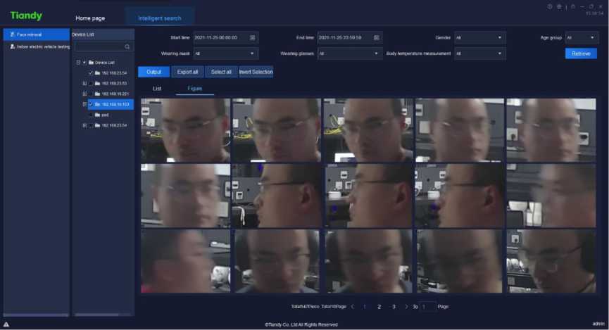
Task: Uncheck the 192.168.19.103 device checkbox
Action: [90, 104]
